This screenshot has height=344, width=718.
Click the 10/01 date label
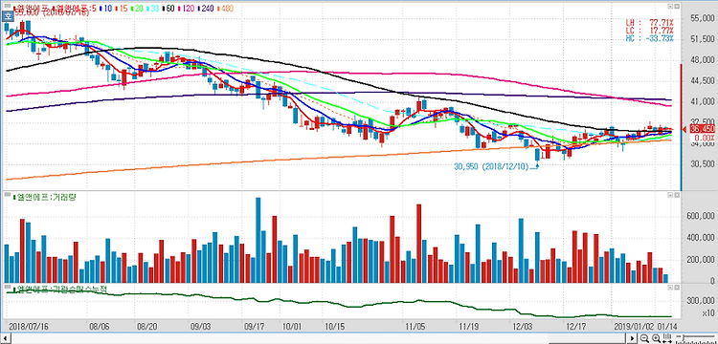(x=292, y=327)
